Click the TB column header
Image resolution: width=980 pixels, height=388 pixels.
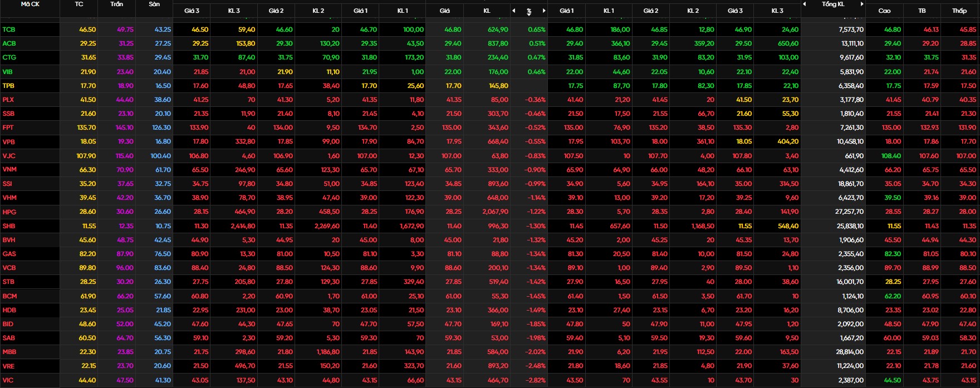tap(922, 11)
